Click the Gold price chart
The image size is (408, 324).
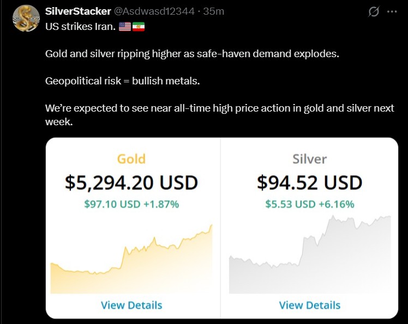131,261
